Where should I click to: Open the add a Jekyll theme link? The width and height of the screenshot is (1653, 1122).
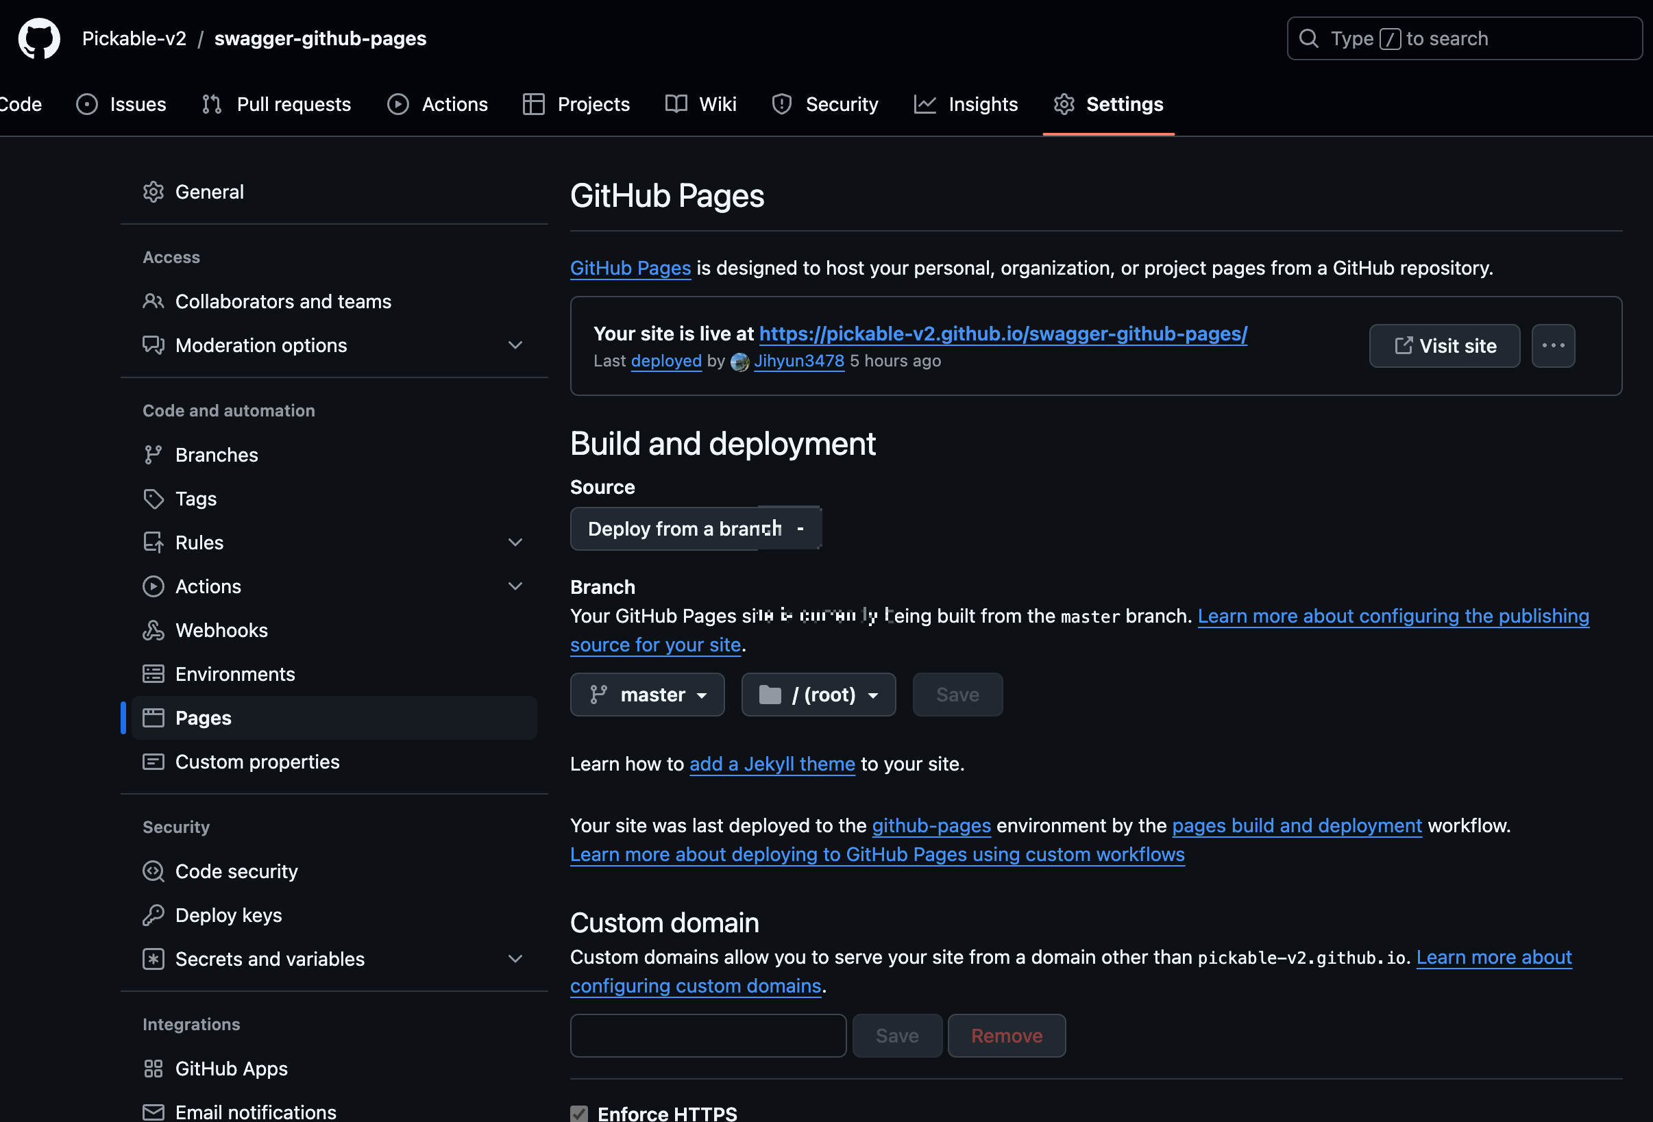tap(772, 764)
